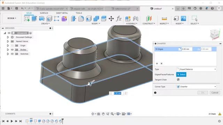Open the CONSTRUCT menu dropdown
Screen dimensions: 223x125
pyautogui.click(x=149, y=24)
